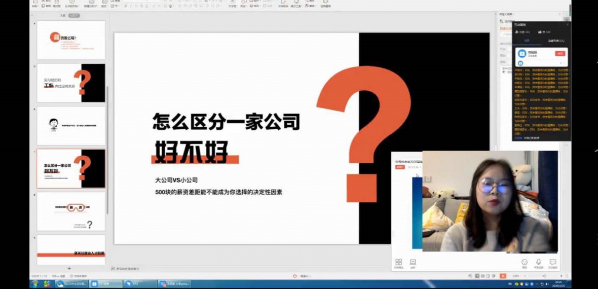The height and width of the screenshot is (289, 598).
Task: Click the zoom in plus icon
Action: point(561,276)
